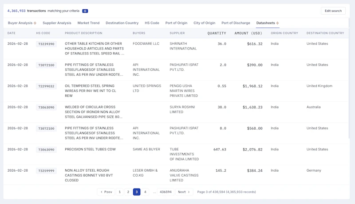The width and height of the screenshot is (355, 204).
Task: Click the AMOUNT (USD) column header
Action: [248, 33]
